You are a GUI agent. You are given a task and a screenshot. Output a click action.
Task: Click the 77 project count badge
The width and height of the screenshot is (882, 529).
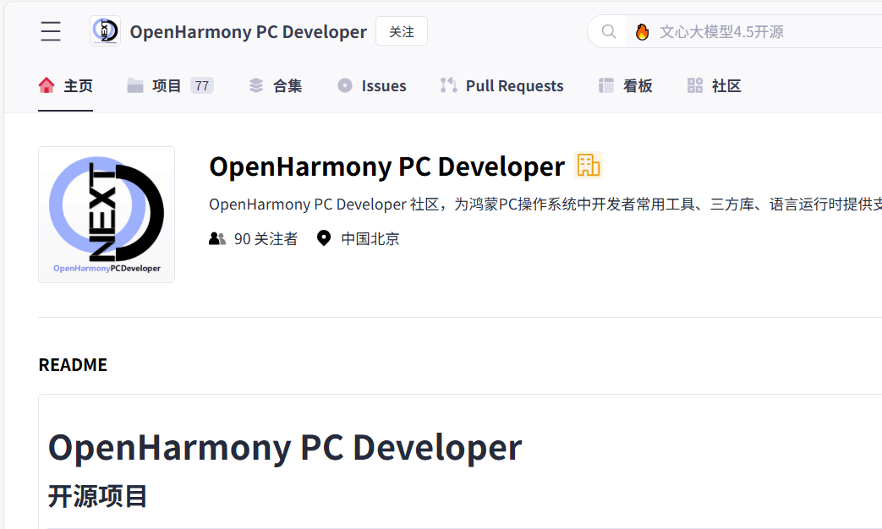click(x=202, y=85)
